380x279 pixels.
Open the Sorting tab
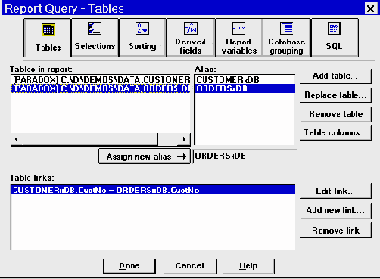coord(142,38)
